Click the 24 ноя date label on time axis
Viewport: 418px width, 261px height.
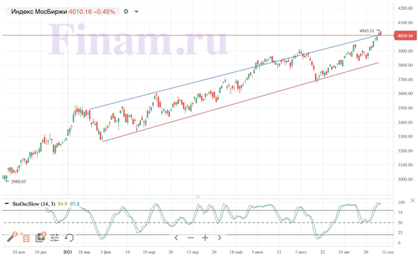[x=19, y=252]
